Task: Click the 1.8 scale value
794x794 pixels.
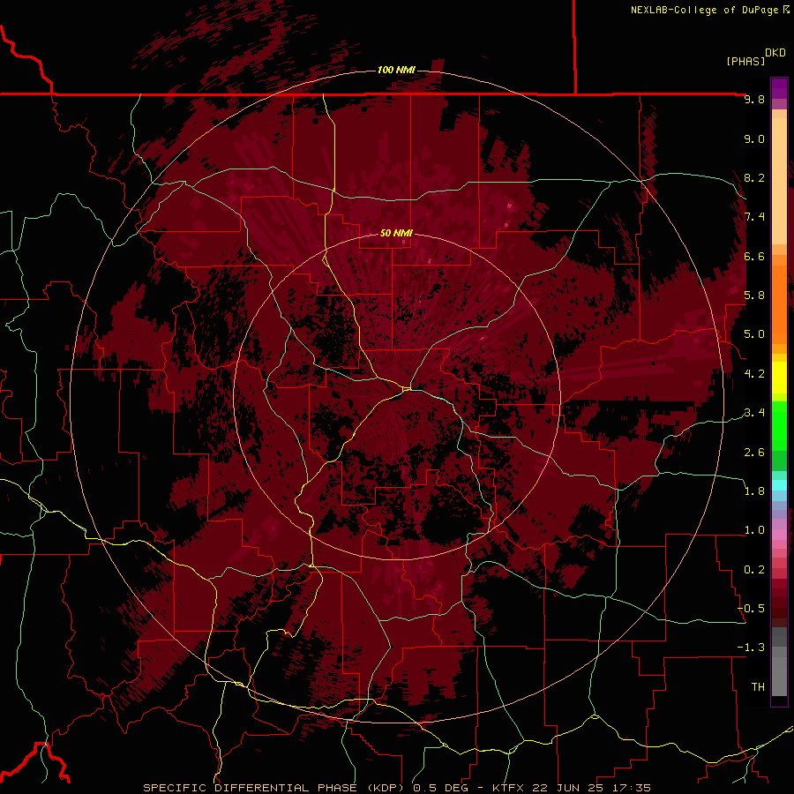Action: click(754, 491)
